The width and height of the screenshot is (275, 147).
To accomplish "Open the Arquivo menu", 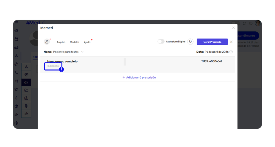I will pyautogui.click(x=61, y=42).
